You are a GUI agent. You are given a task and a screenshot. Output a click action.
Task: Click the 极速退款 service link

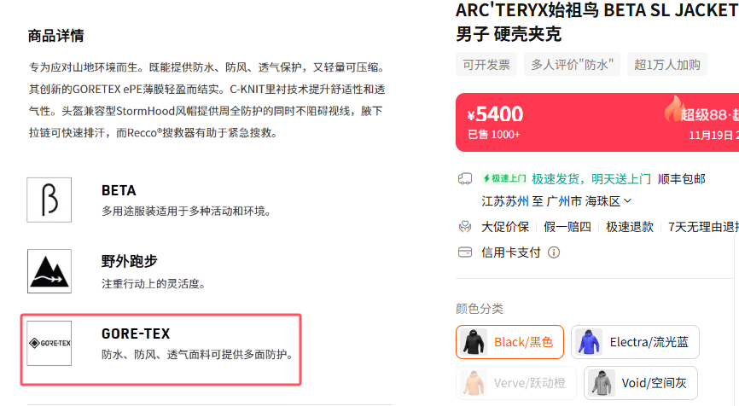point(630,227)
